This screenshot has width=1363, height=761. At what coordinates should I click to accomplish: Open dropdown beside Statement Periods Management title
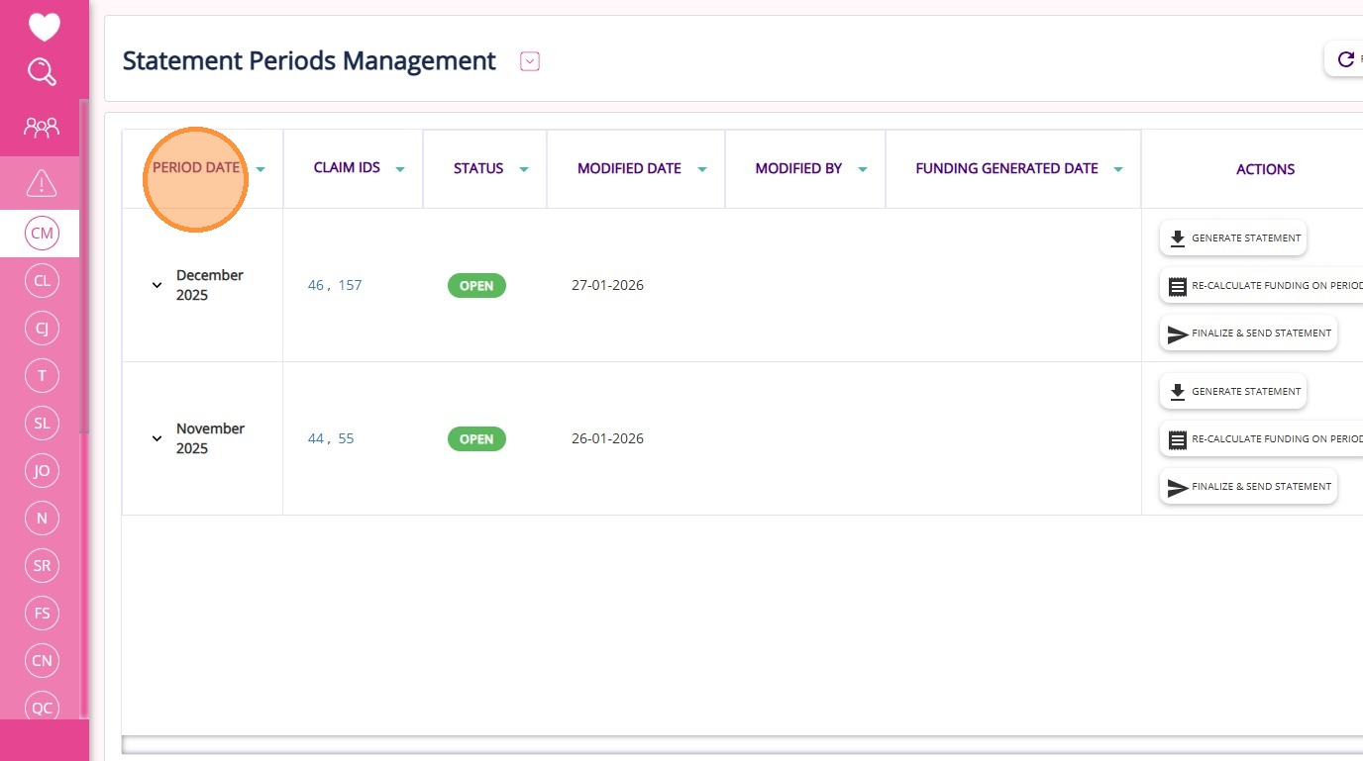click(x=530, y=61)
